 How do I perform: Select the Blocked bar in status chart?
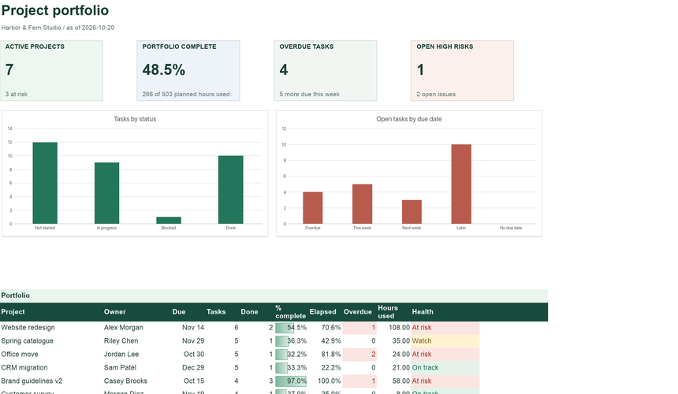click(x=169, y=221)
